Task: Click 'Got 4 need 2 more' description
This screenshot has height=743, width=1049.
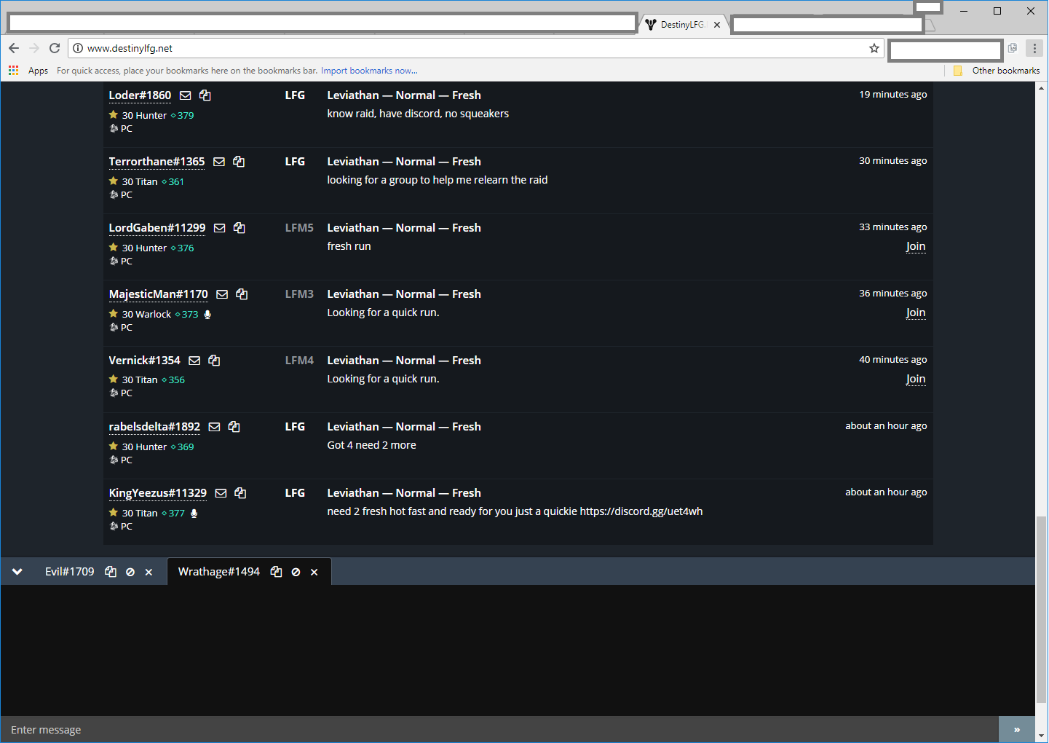Action: [371, 445]
